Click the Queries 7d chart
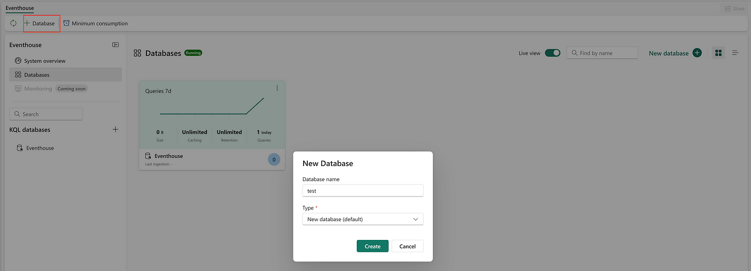The image size is (751, 271). 212,106
